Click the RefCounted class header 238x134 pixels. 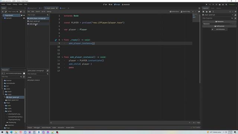[219, 26]
